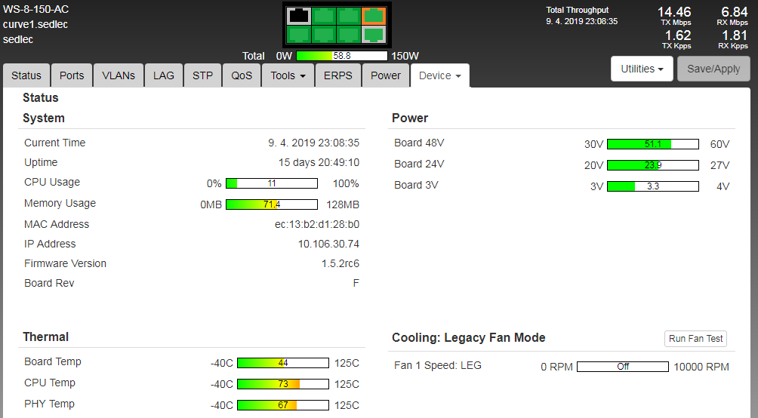Click the Save/Apply button
758x418 pixels.
(713, 69)
